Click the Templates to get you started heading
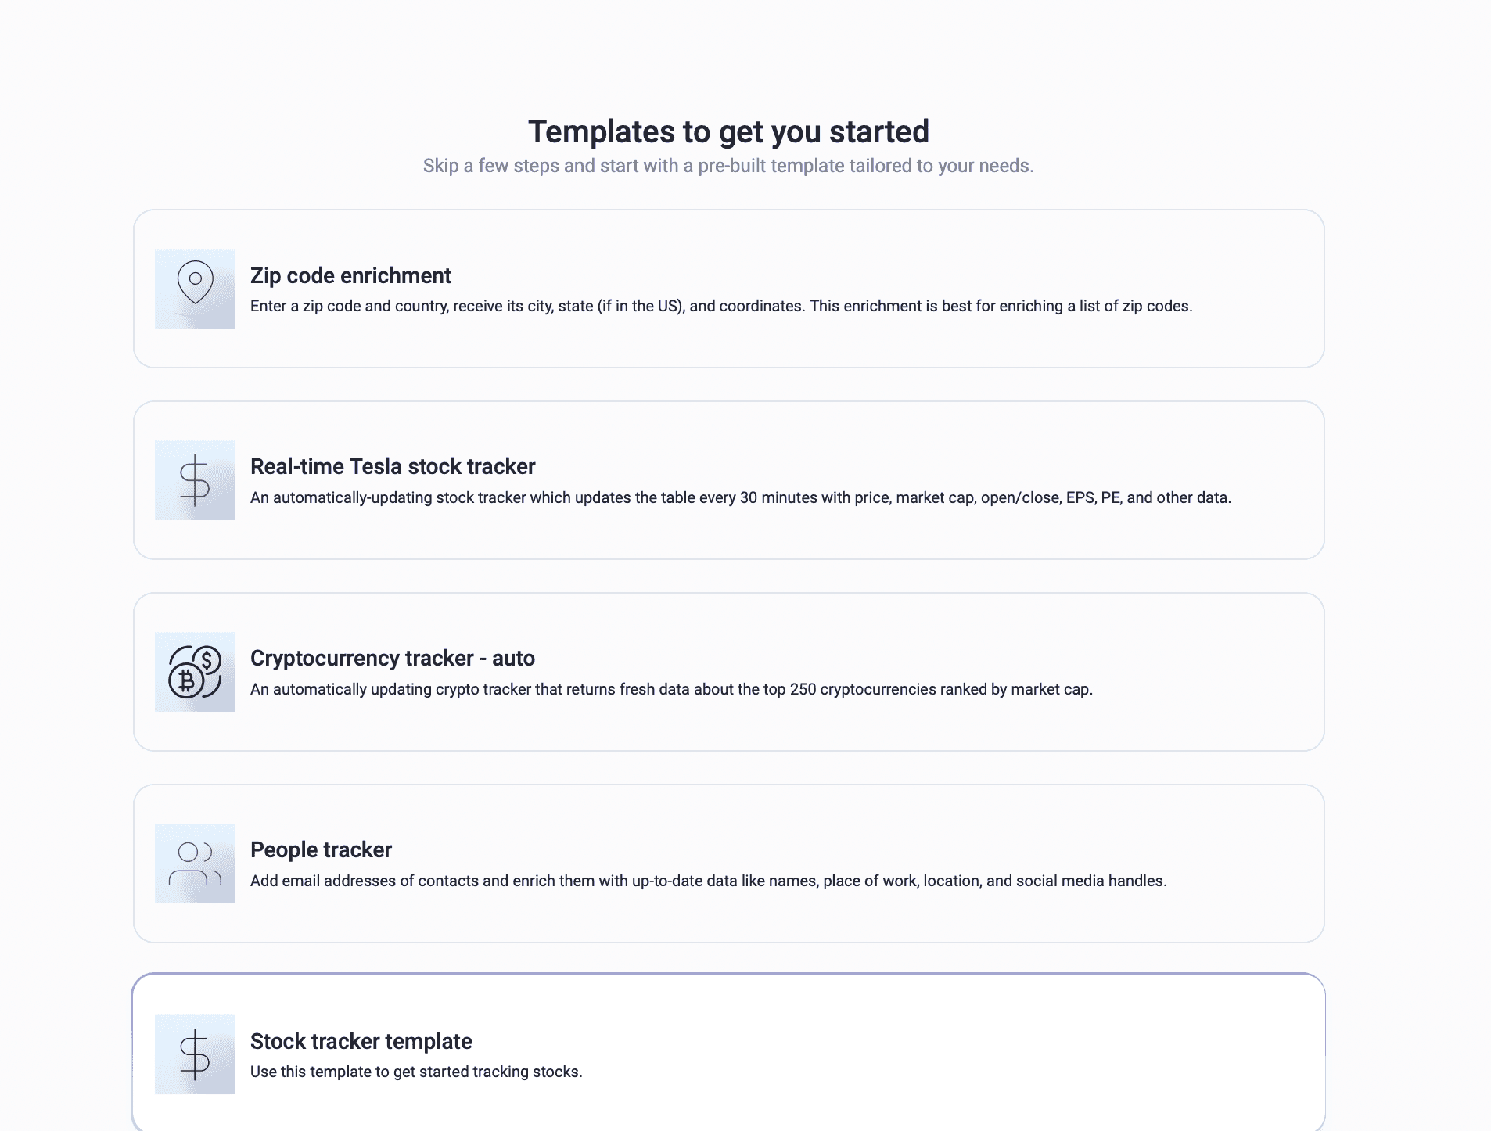Screen dimensions: 1491x1131 (x=728, y=131)
